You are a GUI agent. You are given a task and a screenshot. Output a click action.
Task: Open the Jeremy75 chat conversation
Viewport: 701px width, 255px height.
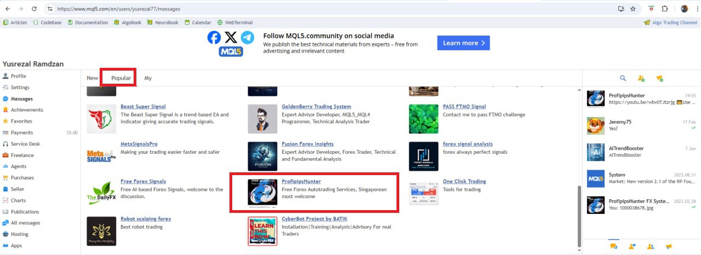click(x=641, y=125)
